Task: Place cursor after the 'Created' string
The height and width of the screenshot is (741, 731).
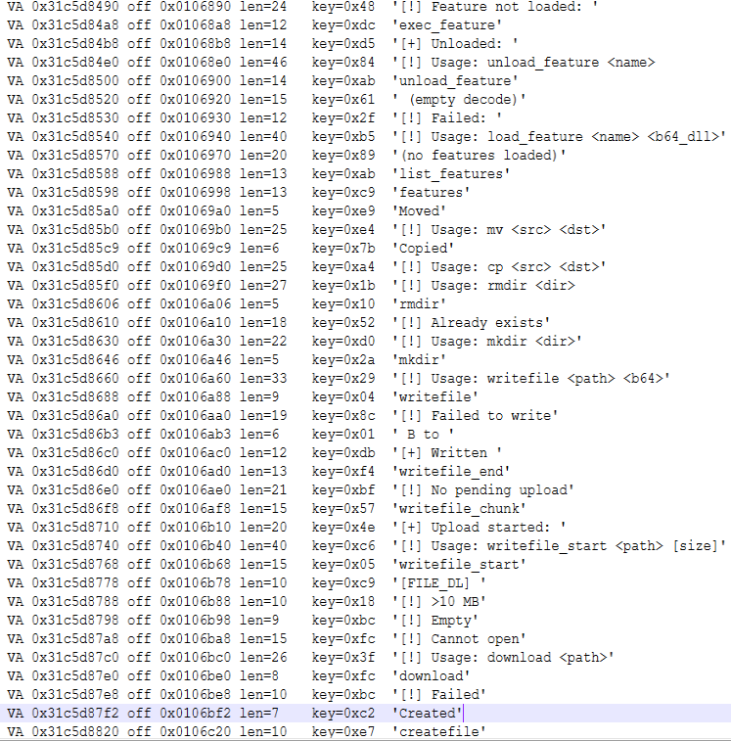Action: coord(463,714)
